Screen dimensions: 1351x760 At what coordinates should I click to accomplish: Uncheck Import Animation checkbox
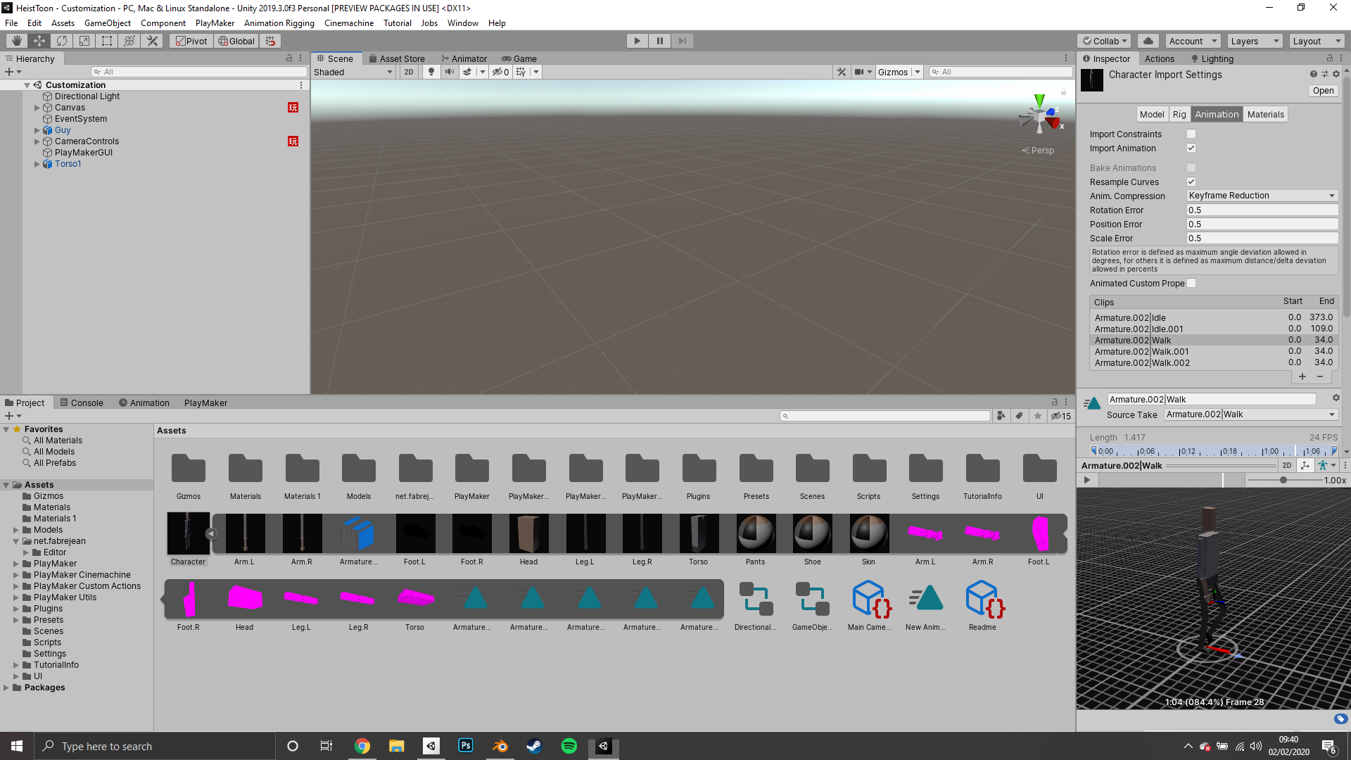coord(1191,148)
